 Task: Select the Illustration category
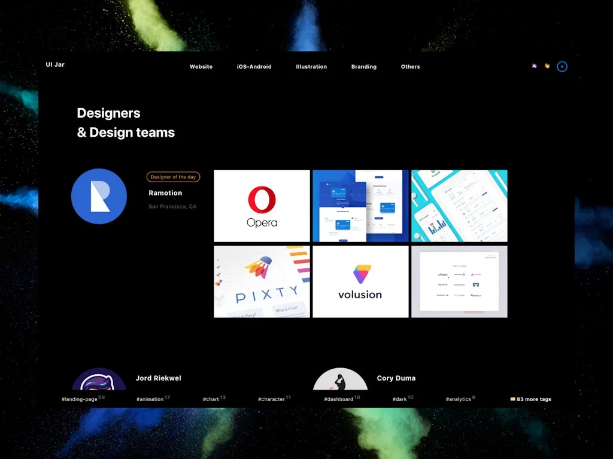[311, 66]
